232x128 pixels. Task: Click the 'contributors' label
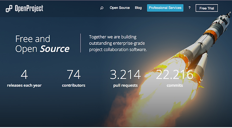pos(73,85)
